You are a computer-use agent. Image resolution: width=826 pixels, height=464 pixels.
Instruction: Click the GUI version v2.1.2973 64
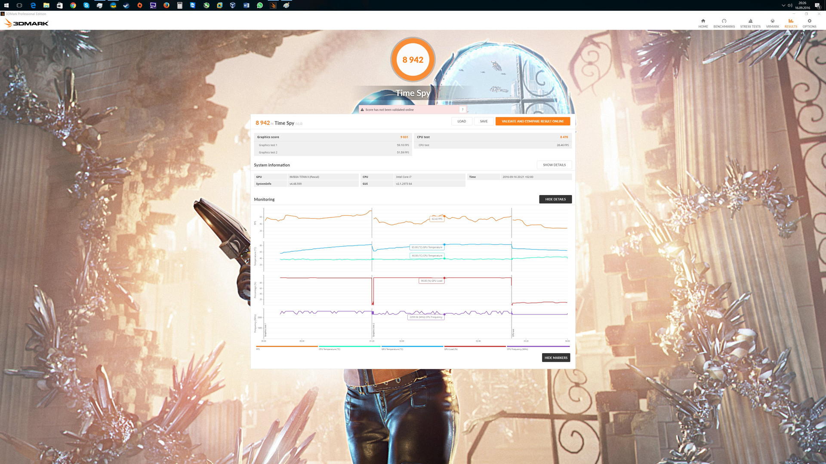[x=404, y=184]
